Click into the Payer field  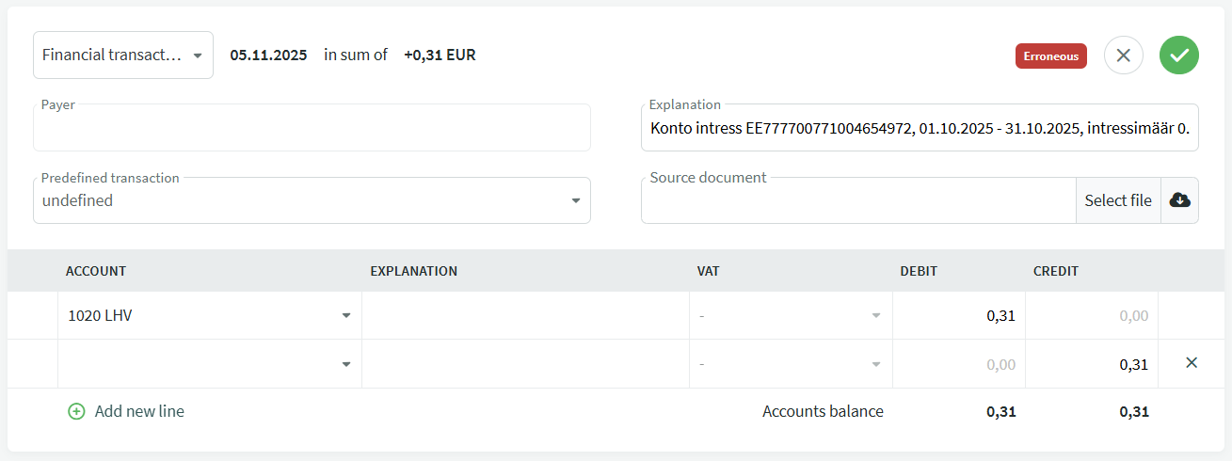311,131
